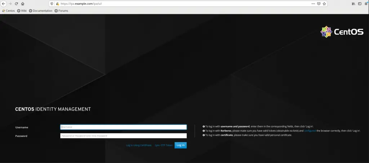Focus the Username input field
The height and width of the screenshot is (163, 369).
click(123, 127)
